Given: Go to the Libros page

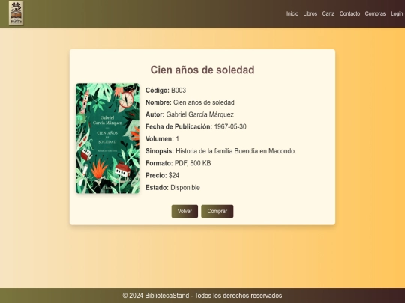Looking at the screenshot, I should (310, 13).
